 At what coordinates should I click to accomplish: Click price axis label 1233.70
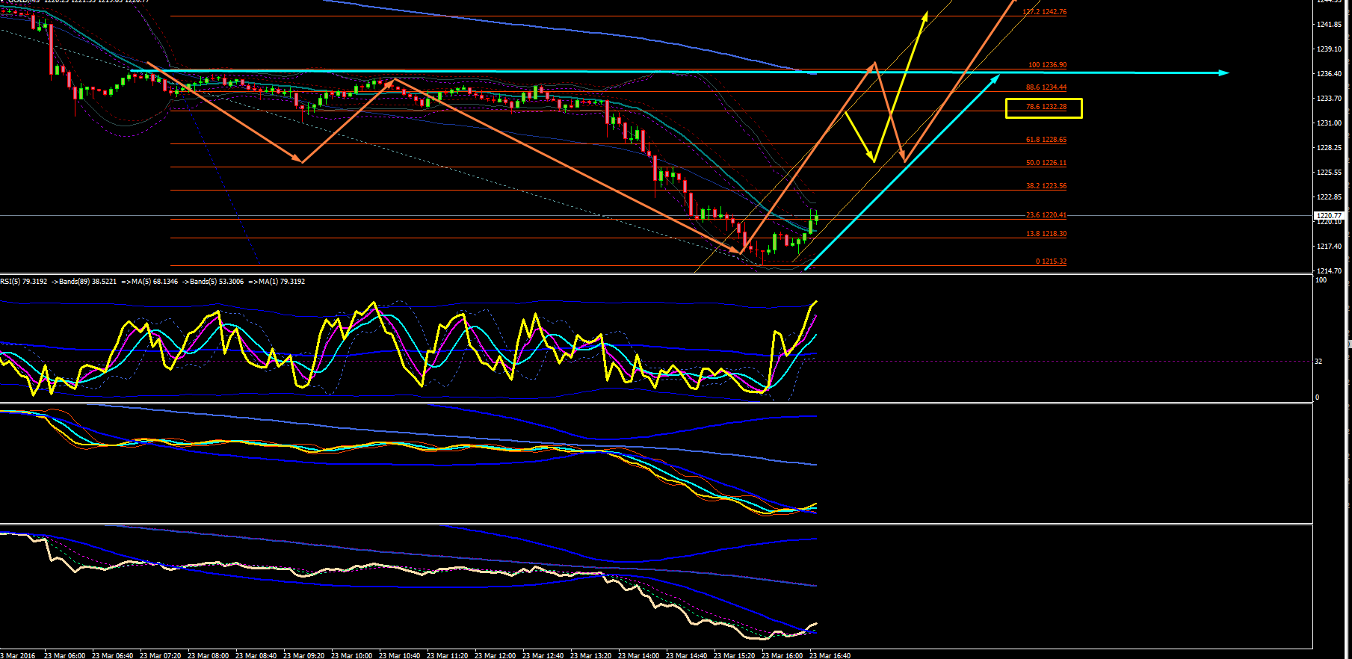[x=1329, y=99]
